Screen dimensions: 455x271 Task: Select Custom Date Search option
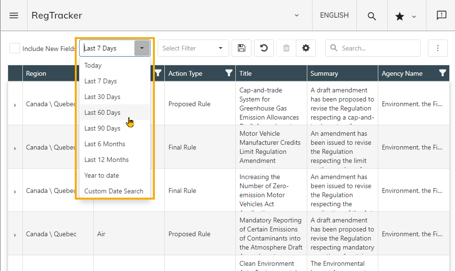pyautogui.click(x=114, y=191)
